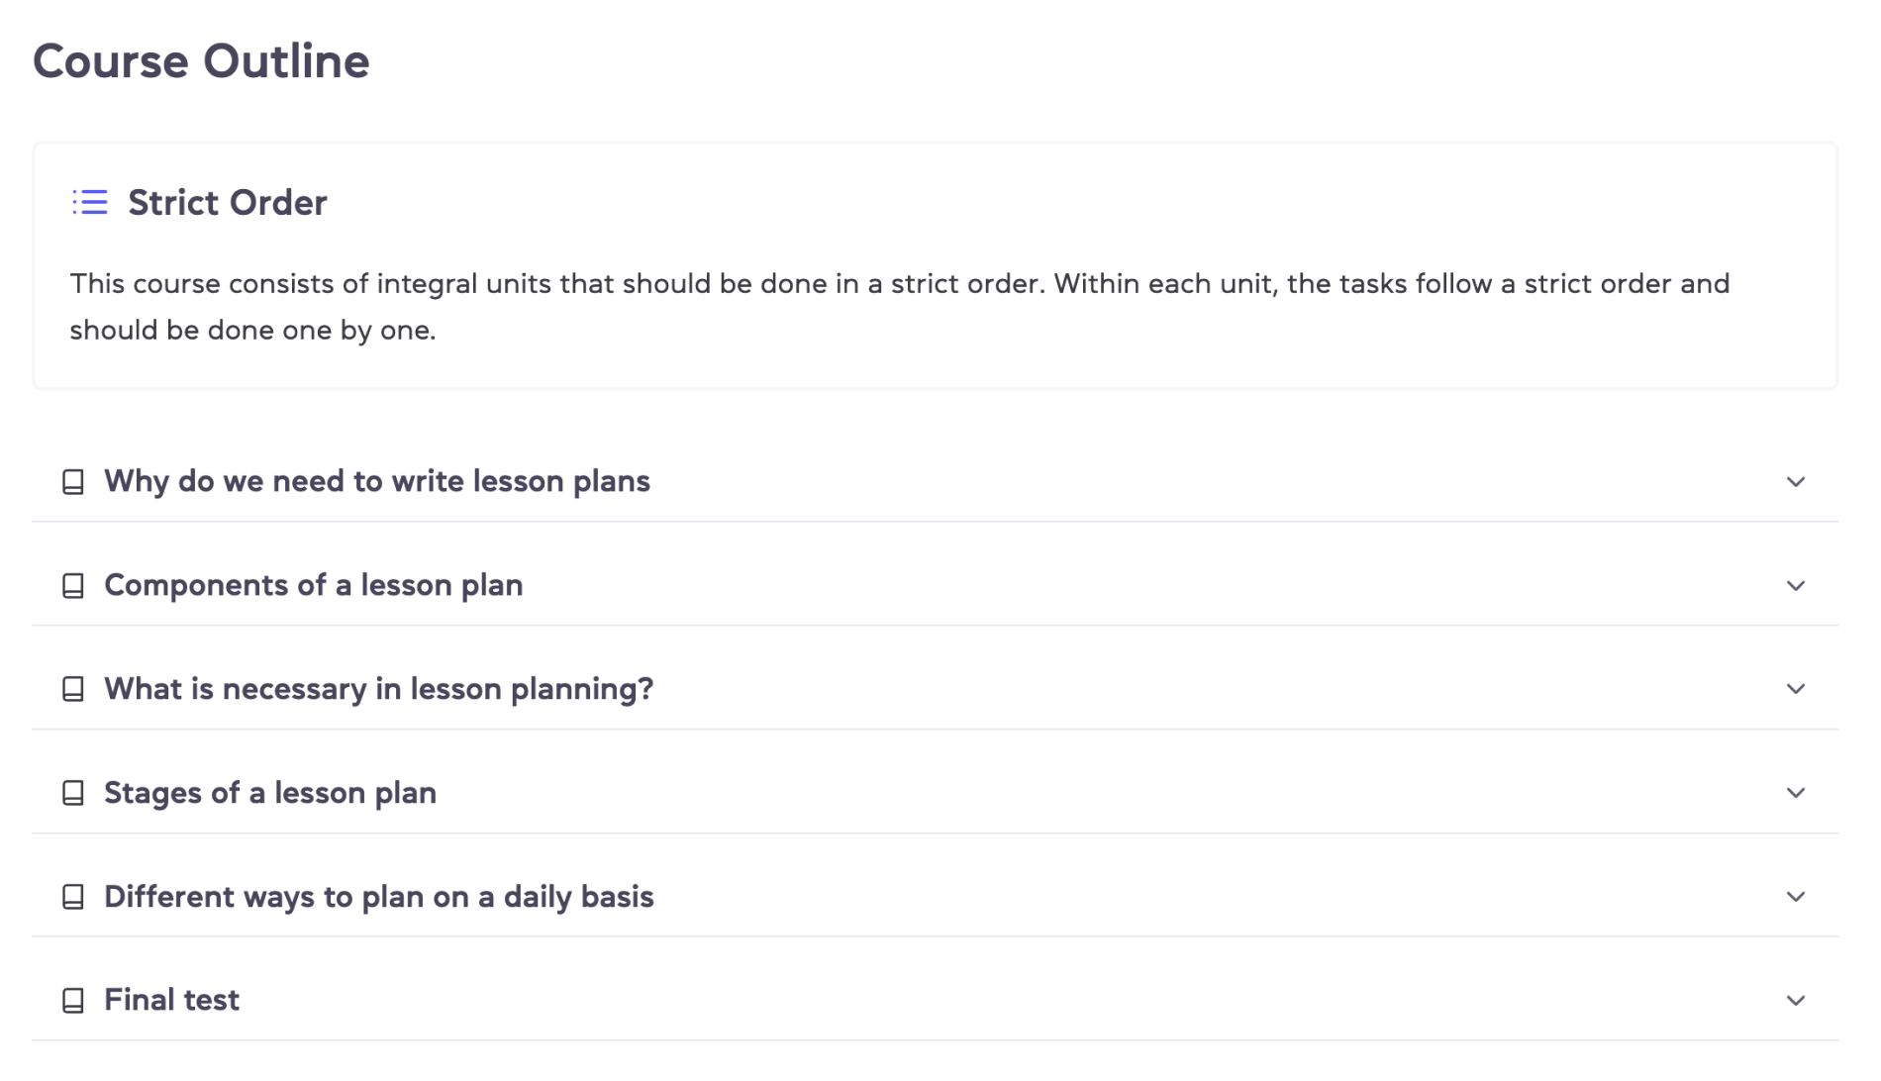Expand chevron for Stages of a lesson plan

(1795, 793)
